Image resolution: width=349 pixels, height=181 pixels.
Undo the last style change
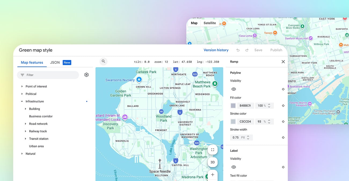pos(238,50)
